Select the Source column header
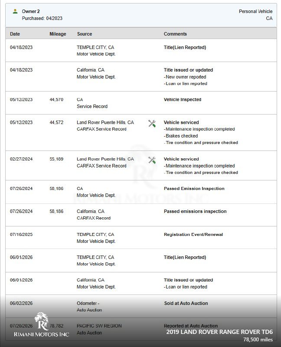The height and width of the screenshot is (347, 281). [85, 34]
